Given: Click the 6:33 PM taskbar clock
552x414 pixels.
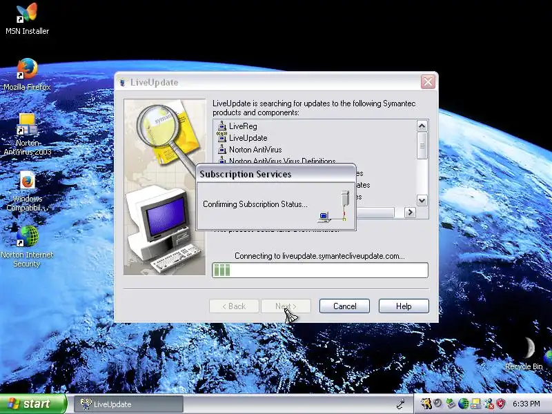Looking at the screenshot, I should pos(526,404).
